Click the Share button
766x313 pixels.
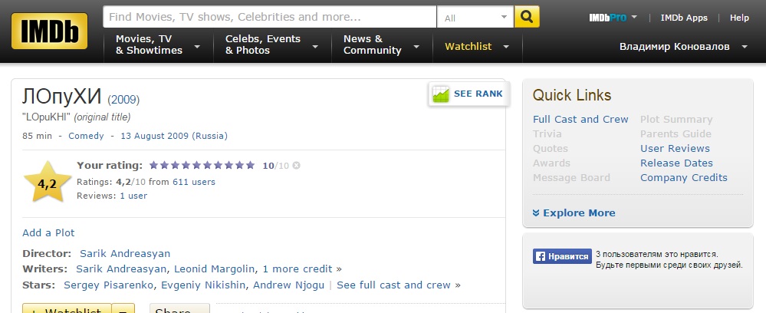coord(179,310)
